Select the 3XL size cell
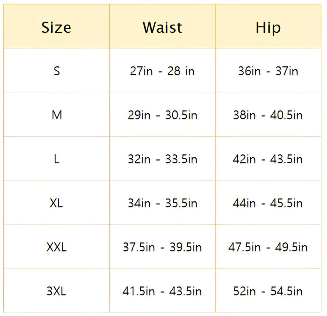327x316 pixels. [x=57, y=291]
